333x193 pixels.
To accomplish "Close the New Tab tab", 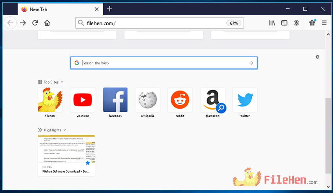I will coord(96,9).
